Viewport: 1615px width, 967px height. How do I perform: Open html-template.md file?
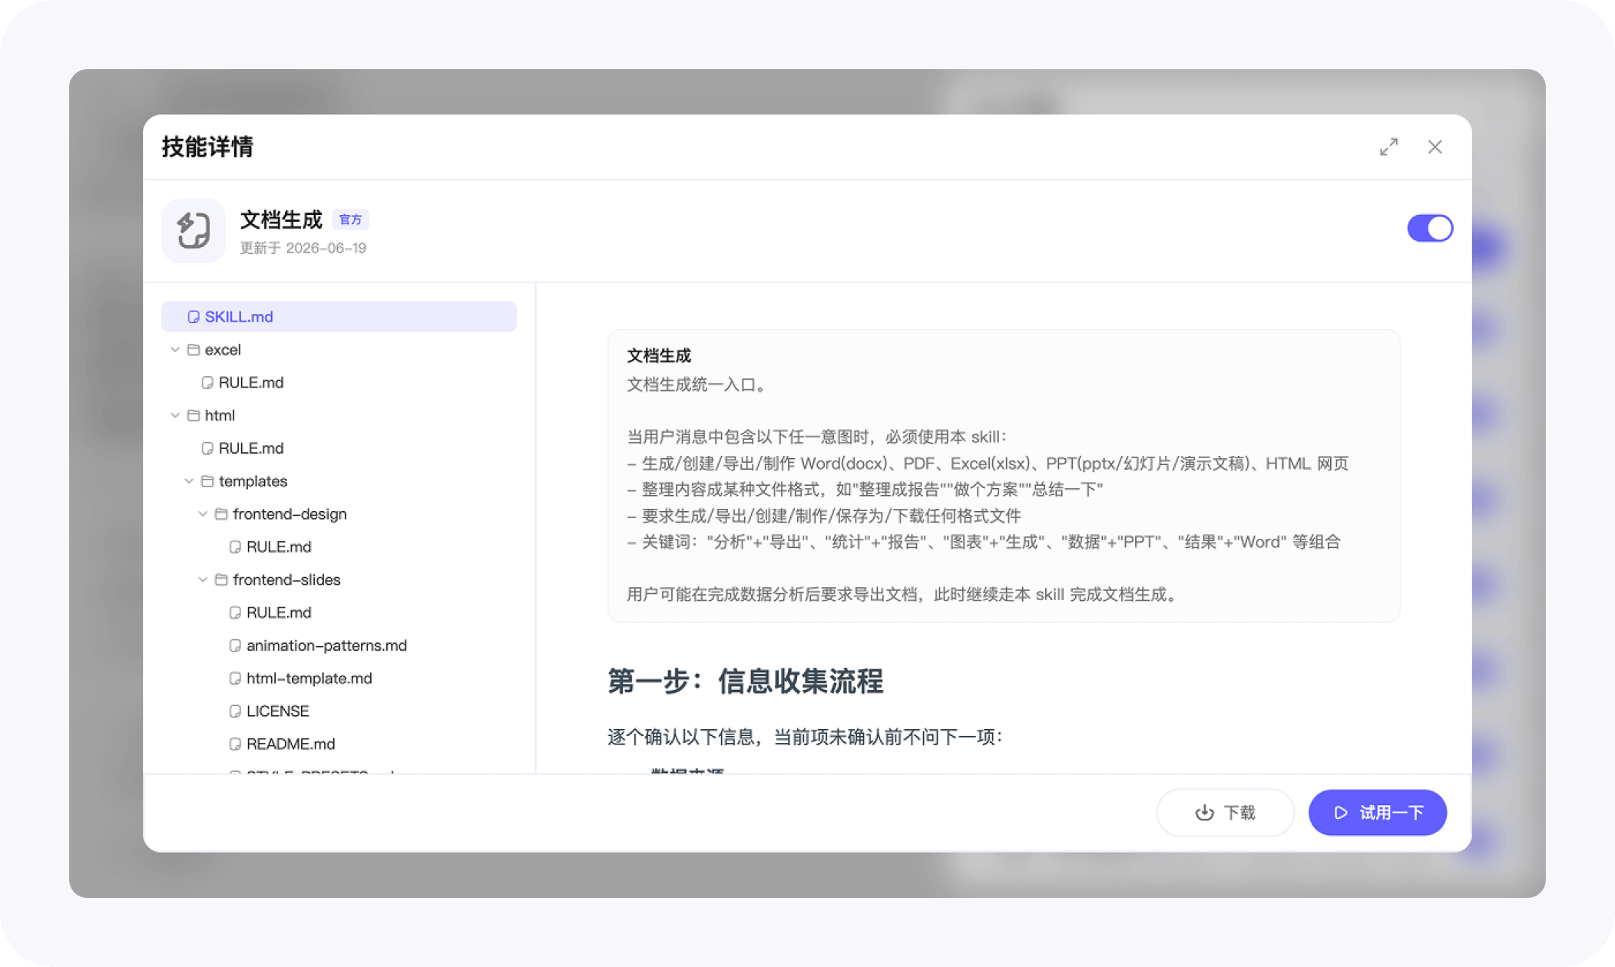(309, 678)
